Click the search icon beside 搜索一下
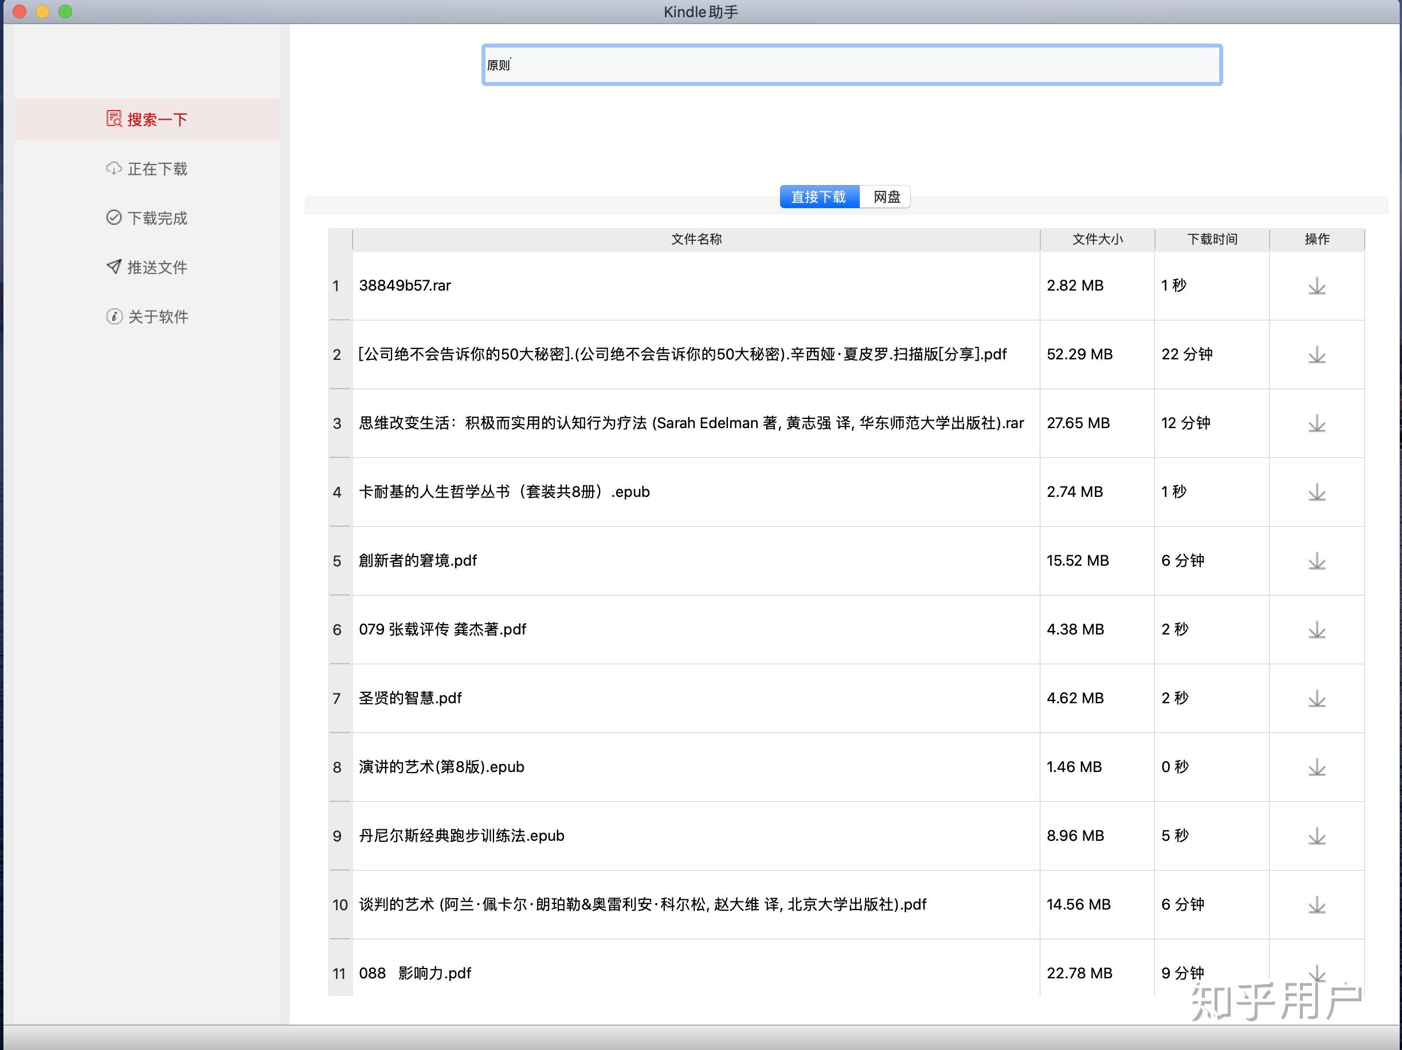Screen dimensions: 1402x1050 pyautogui.click(x=114, y=119)
